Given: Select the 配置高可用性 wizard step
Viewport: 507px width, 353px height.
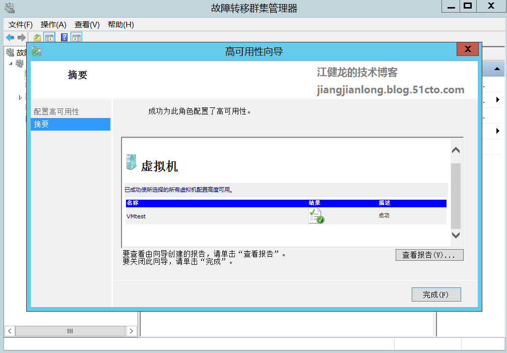Looking at the screenshot, I should 56,111.
